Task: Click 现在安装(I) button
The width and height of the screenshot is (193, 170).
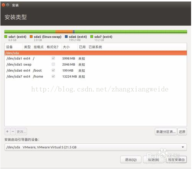Action: click(176, 160)
